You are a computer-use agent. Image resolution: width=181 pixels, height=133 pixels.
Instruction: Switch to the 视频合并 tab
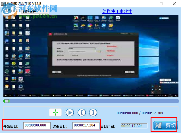[30, 11]
